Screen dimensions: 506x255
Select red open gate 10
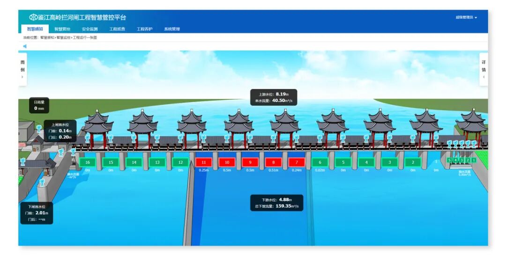click(227, 162)
